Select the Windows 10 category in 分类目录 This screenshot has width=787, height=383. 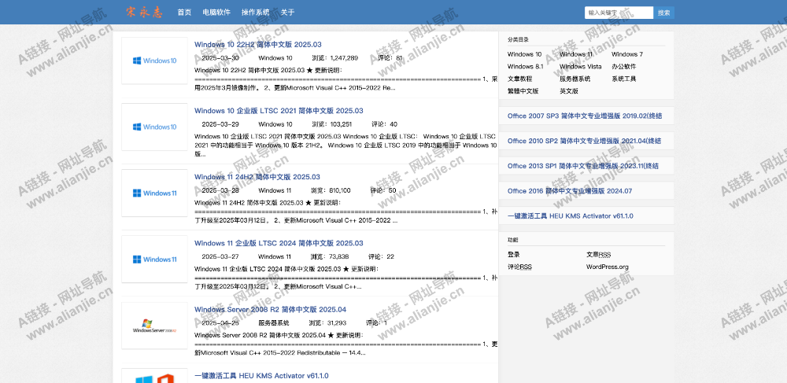[x=524, y=54]
